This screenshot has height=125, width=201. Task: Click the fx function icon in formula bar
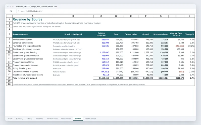[x=19, y=11]
